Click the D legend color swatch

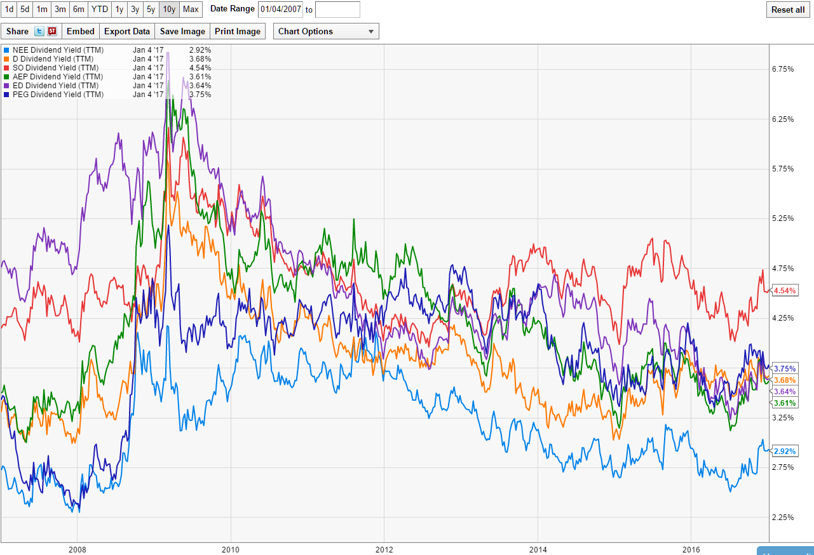[x=6, y=59]
